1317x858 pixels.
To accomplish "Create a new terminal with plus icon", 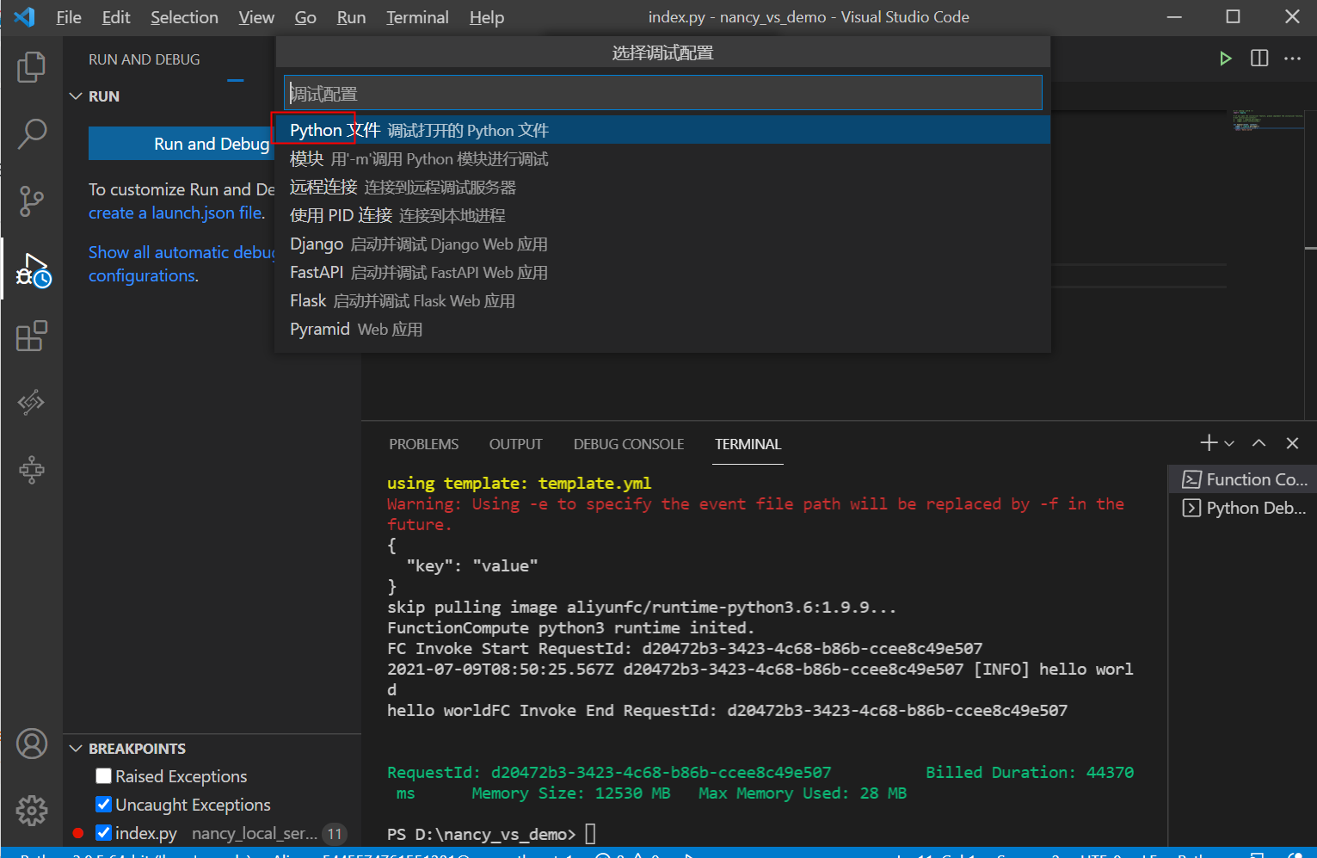I will point(1209,443).
